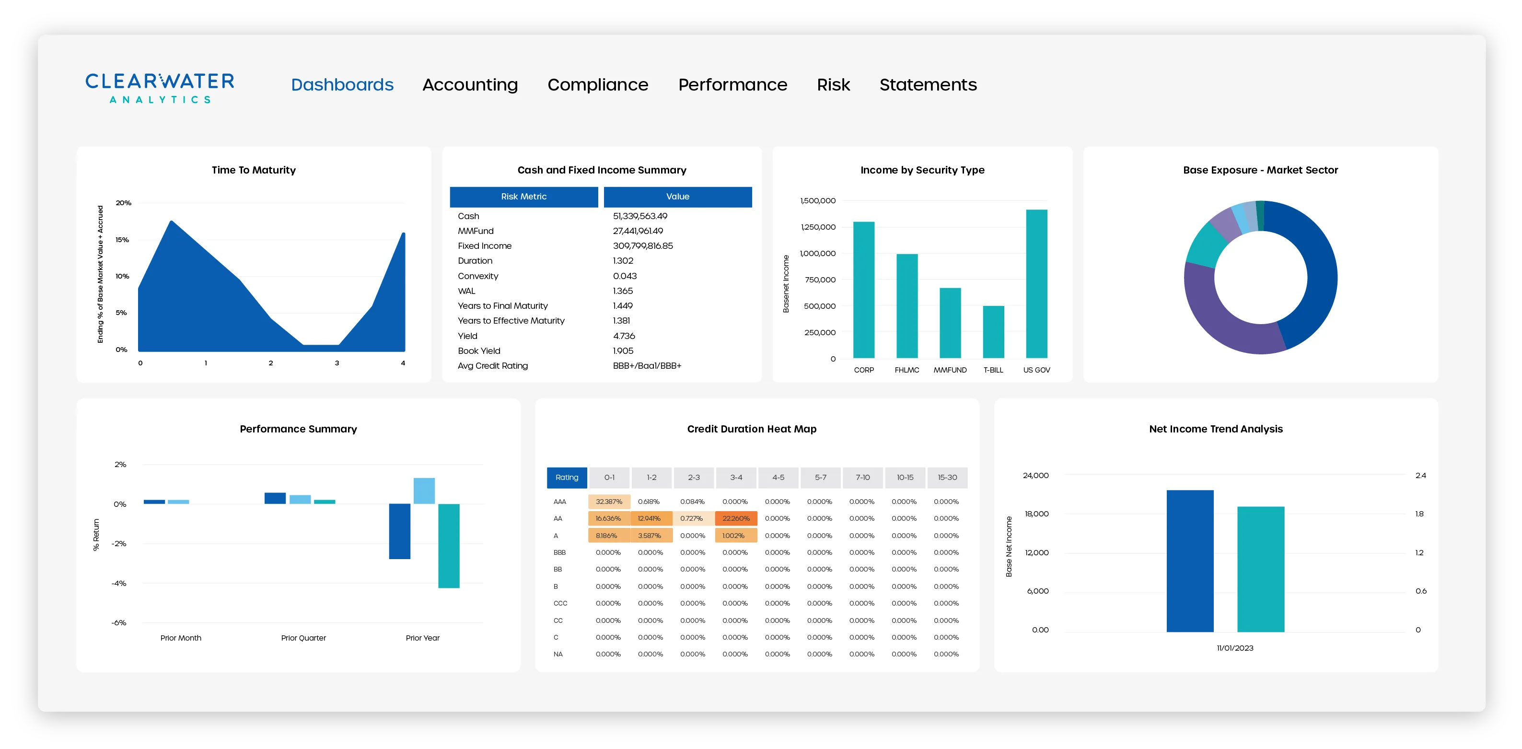
Task: Click the 11/01/2023 bar in Net Income Trend
Action: [x=1189, y=562]
